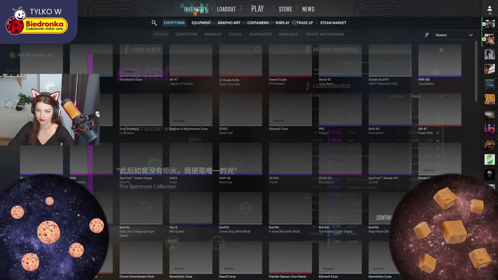Image resolution: width=498 pixels, height=280 pixels.
Task: Filter inventory by Containers
Action: [x=258, y=23]
